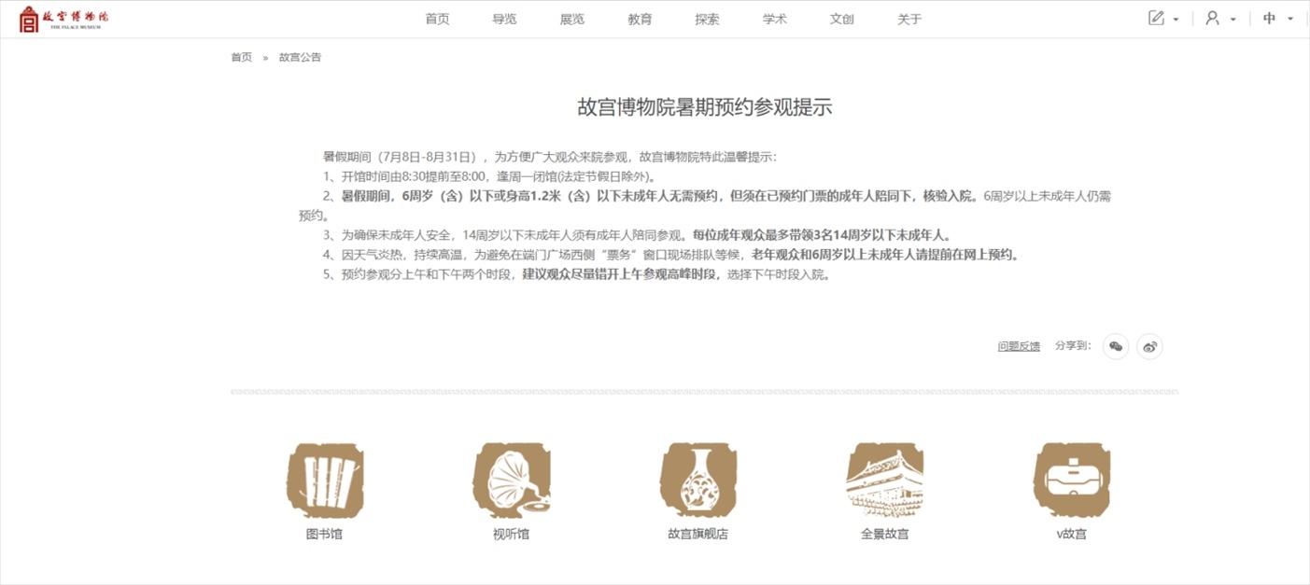Click the 全景故宫 text label
The width and height of the screenshot is (1310, 585).
(884, 535)
